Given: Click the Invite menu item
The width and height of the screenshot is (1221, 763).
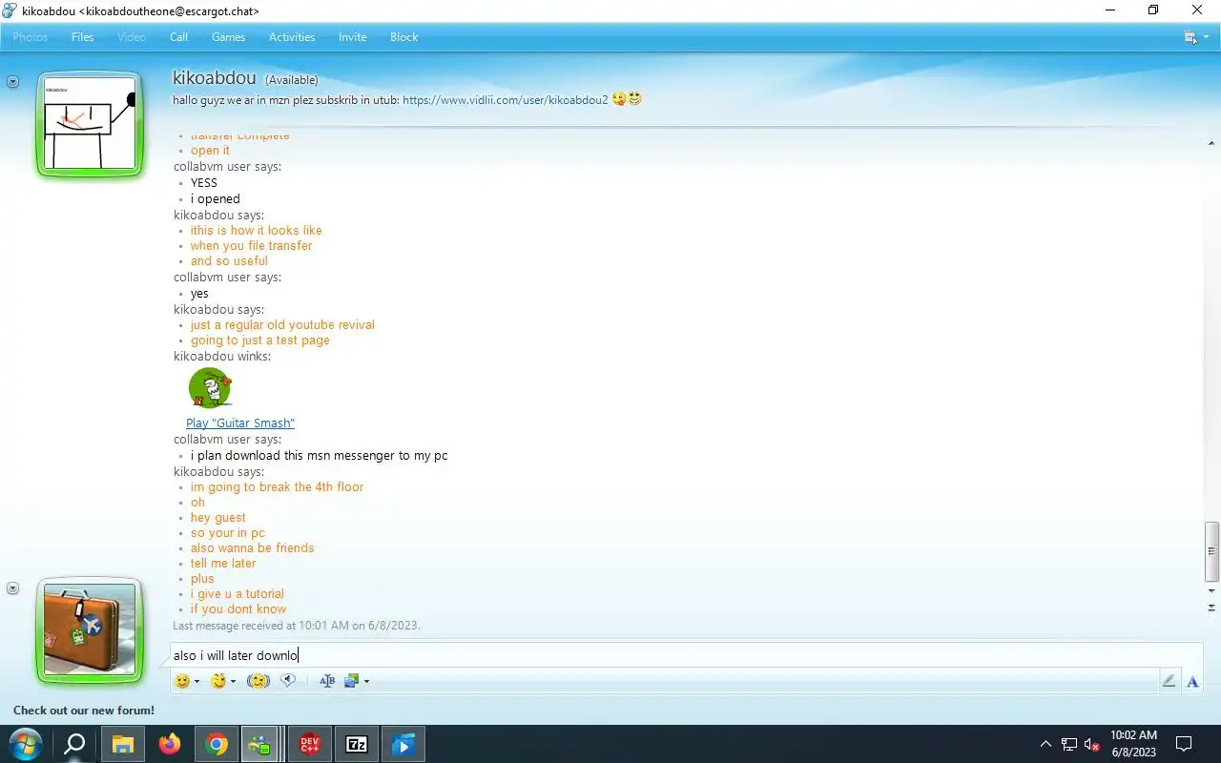Looking at the screenshot, I should [353, 37].
